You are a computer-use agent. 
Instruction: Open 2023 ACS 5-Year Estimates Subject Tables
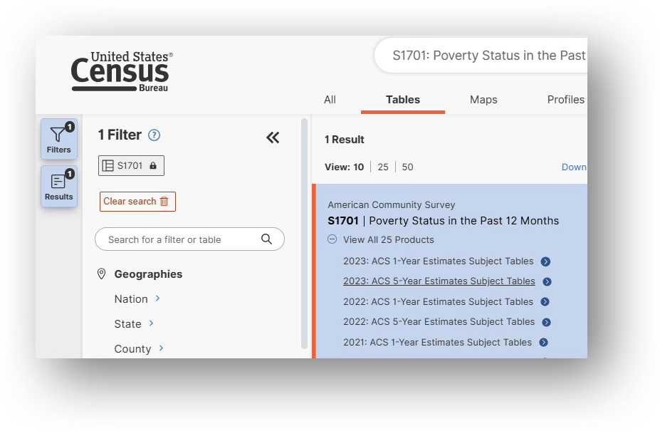(439, 281)
